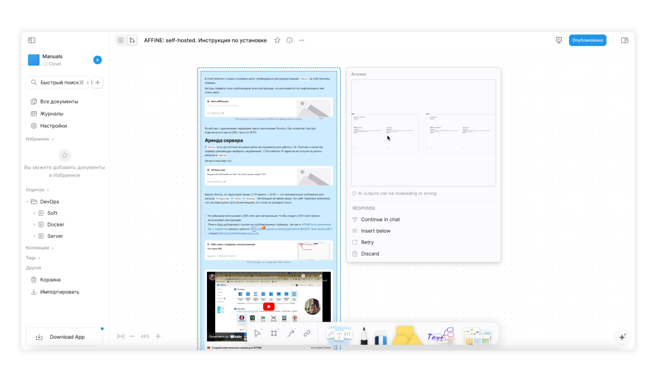This screenshot has width=656, height=382.
Task: Open the Docker document
Action: (x=55, y=224)
